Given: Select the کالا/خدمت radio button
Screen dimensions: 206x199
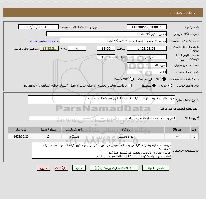Looking at the screenshot, I should (x=132, y=79).
